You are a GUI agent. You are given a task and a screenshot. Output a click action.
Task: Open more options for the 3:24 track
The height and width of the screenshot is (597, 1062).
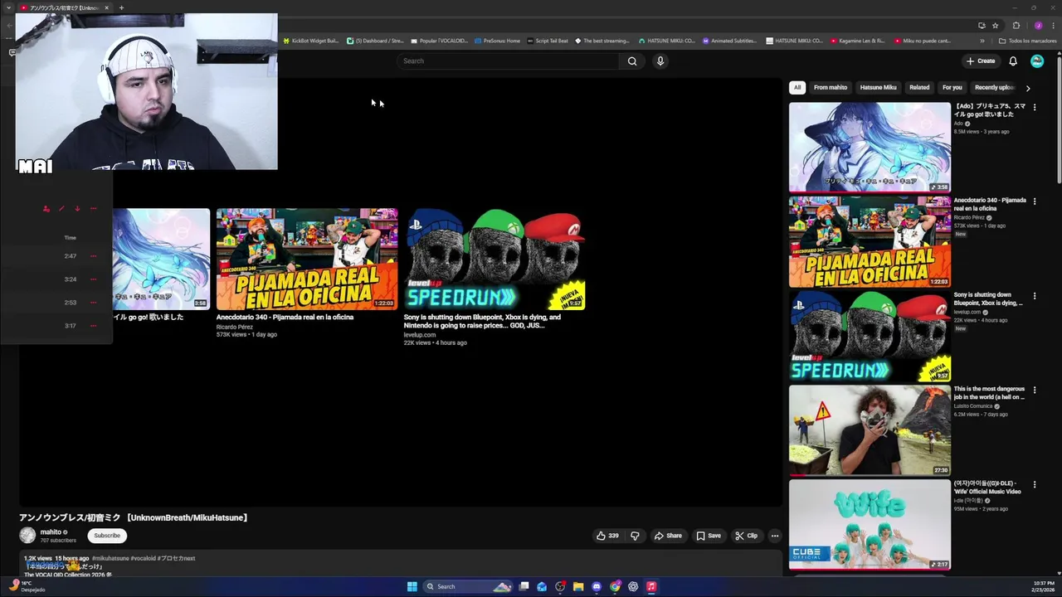click(93, 279)
